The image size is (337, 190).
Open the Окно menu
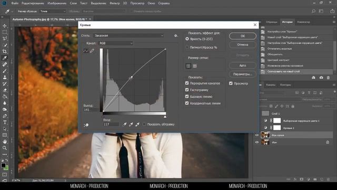pyautogui.click(x=151, y=3)
